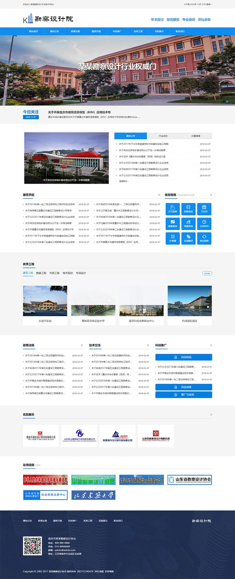The image size is (235, 579).
Task: Open the 在线翻译 translation icon
Action: tap(188, 238)
